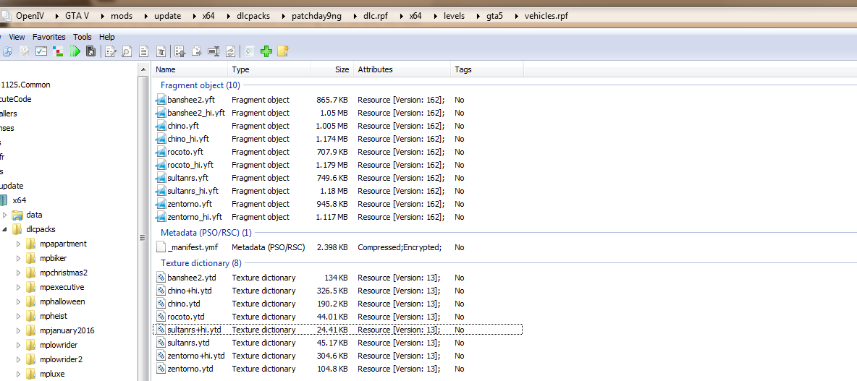857x381 pixels.
Task: Click the plain text document icon
Action: click(x=144, y=51)
